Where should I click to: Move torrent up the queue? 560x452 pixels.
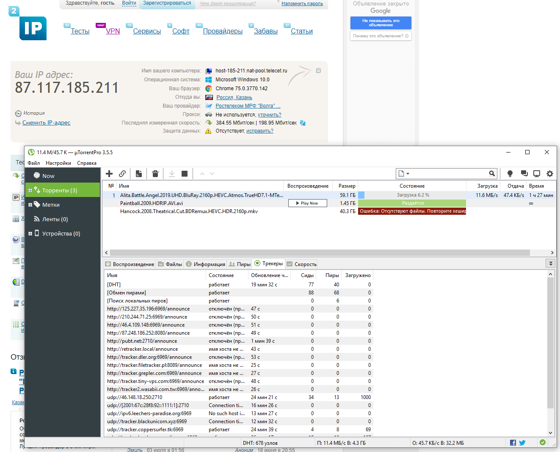(x=202, y=174)
